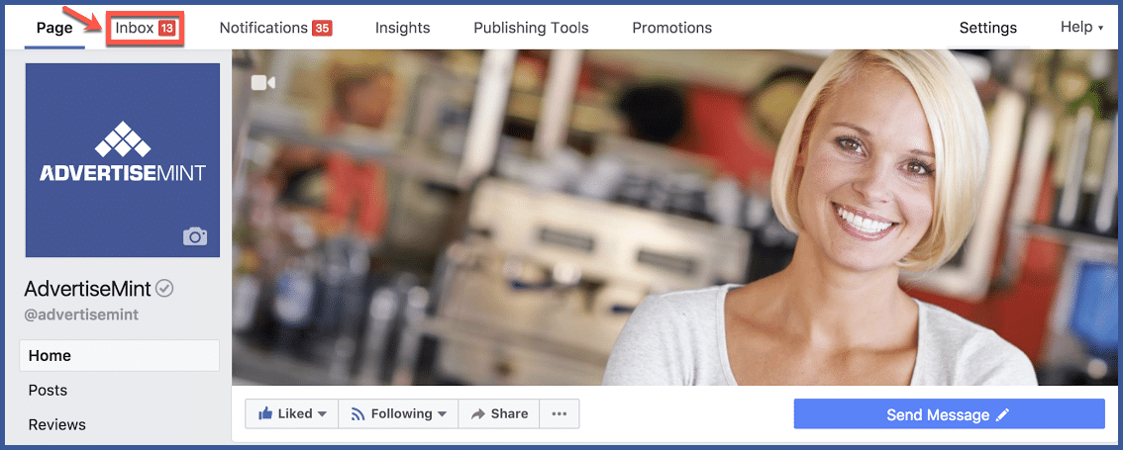Open the three-dots more options button
This screenshot has height=450, width=1123.
click(x=560, y=413)
